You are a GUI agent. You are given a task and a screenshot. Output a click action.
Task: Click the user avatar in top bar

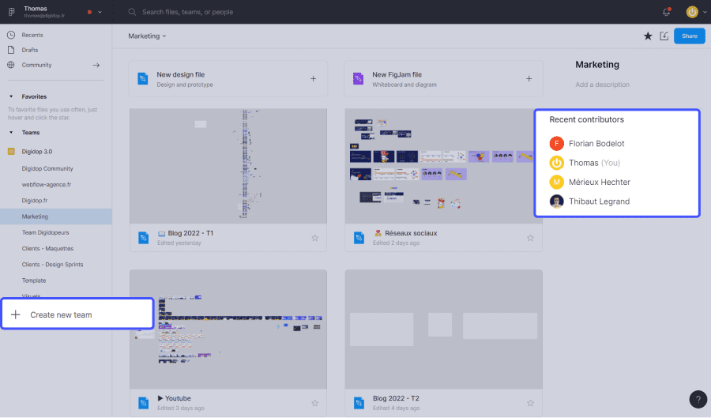pos(692,12)
